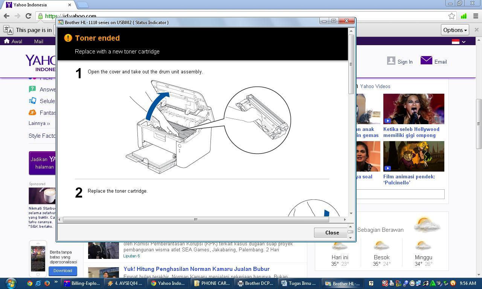
Task: Open a new browser tab
Action: click(x=83, y=5)
